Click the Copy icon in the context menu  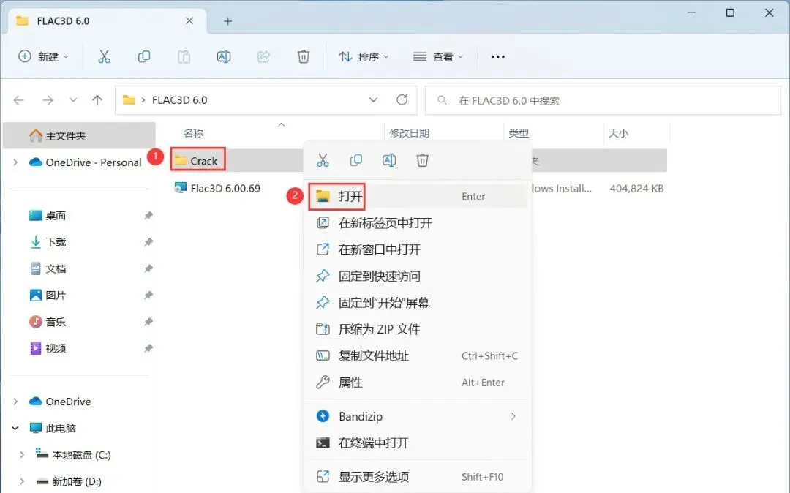pos(355,160)
